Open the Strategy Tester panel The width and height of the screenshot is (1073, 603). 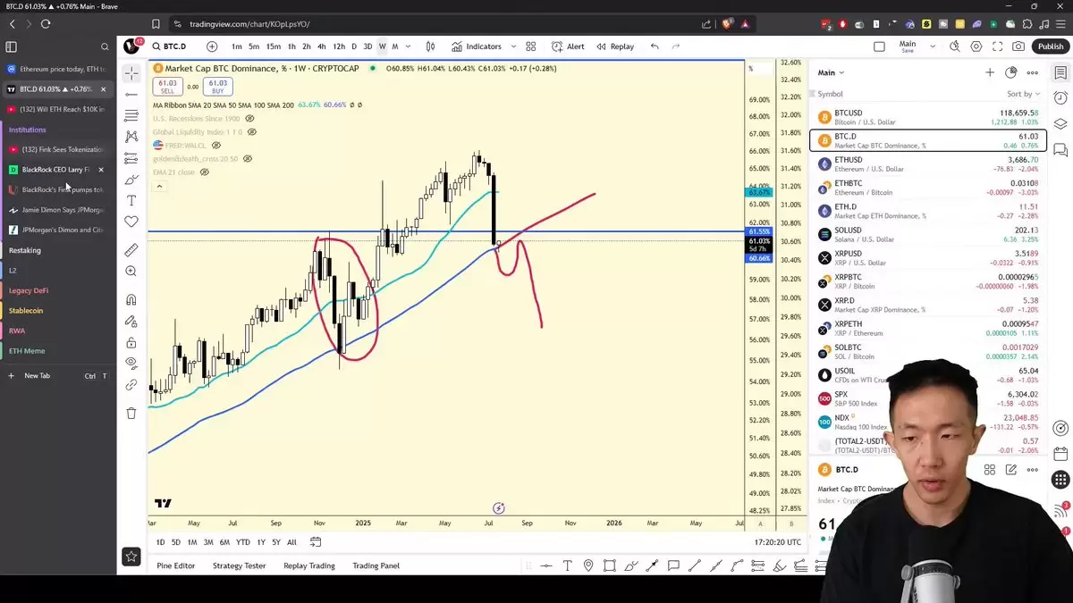[x=239, y=565]
